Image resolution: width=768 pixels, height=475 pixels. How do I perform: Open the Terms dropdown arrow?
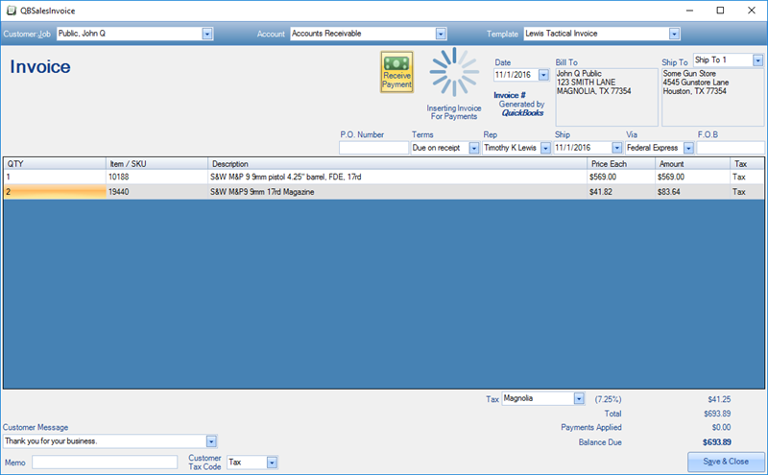[473, 148]
